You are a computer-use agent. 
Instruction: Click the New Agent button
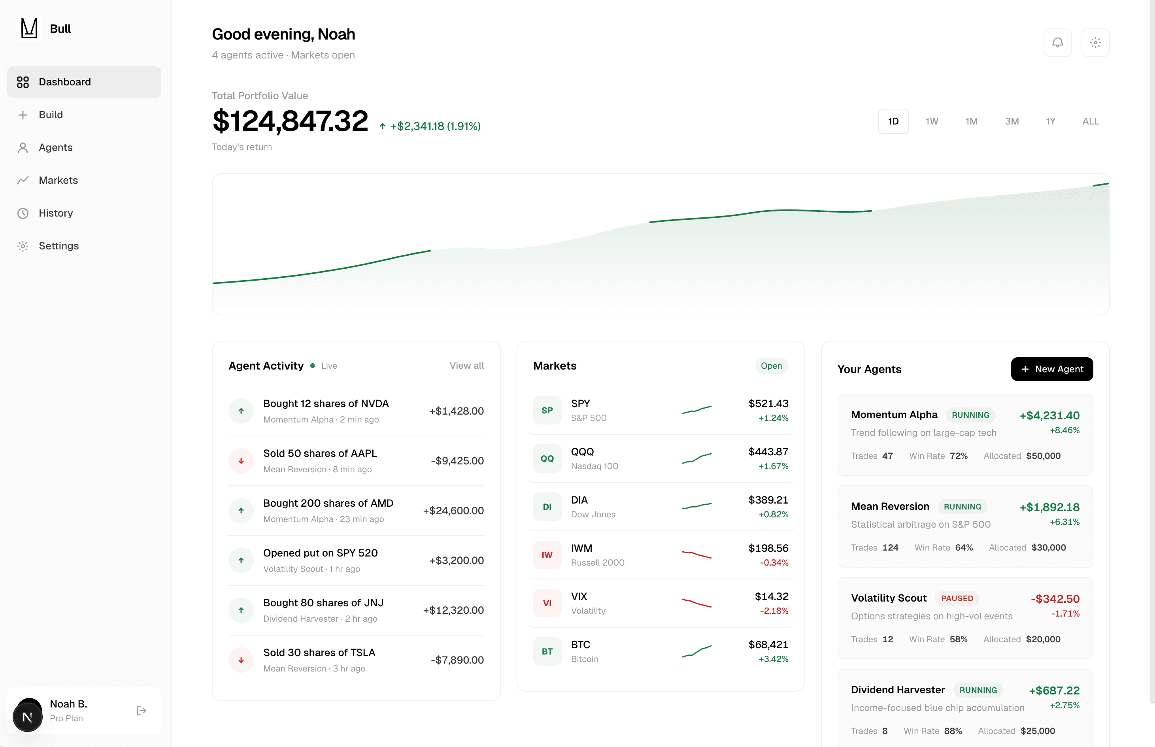coord(1052,369)
